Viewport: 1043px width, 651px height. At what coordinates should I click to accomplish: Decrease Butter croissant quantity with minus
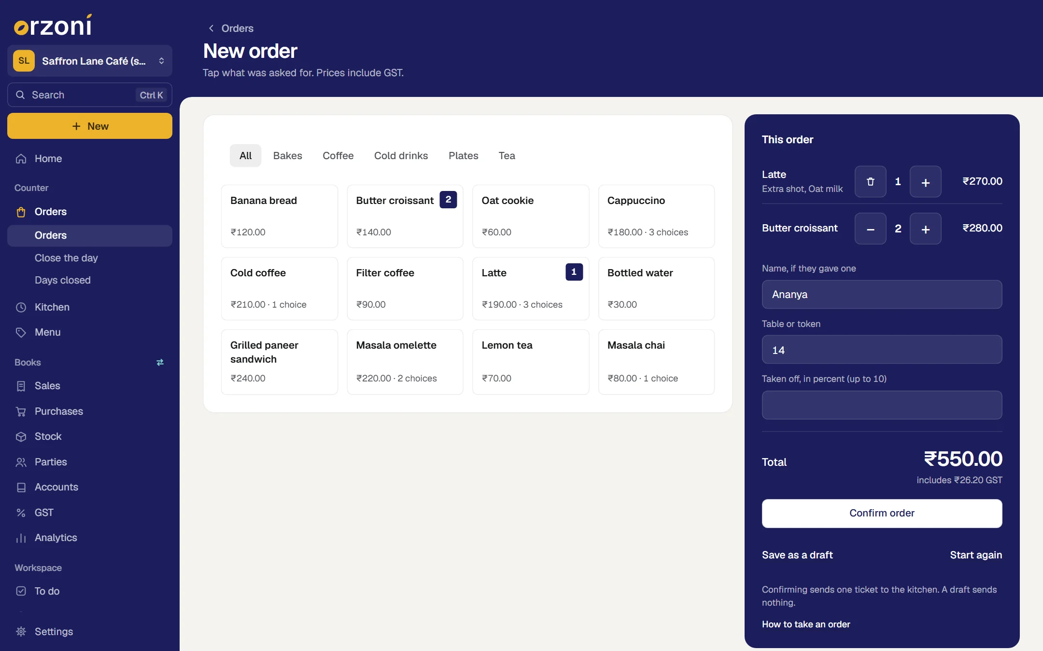(870, 229)
